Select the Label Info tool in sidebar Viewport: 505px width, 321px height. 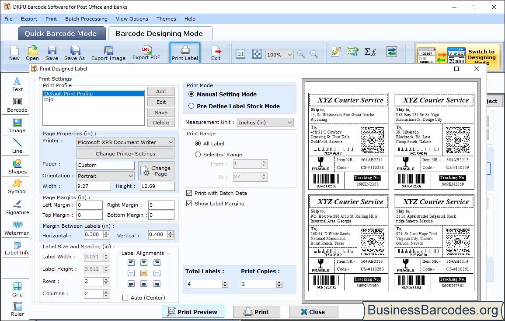pos(17,248)
